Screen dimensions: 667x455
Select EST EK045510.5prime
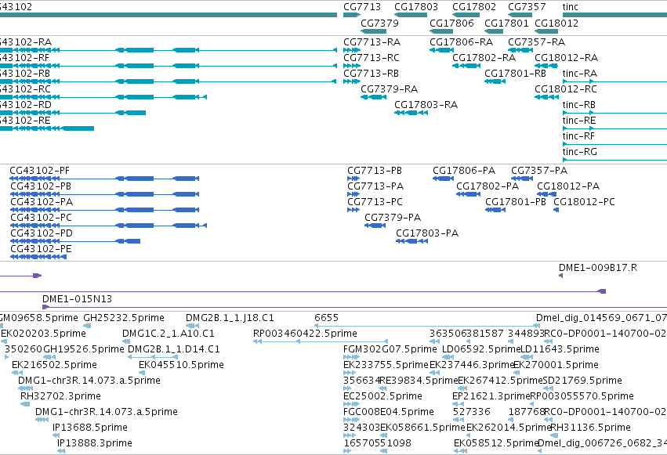click(x=142, y=373)
